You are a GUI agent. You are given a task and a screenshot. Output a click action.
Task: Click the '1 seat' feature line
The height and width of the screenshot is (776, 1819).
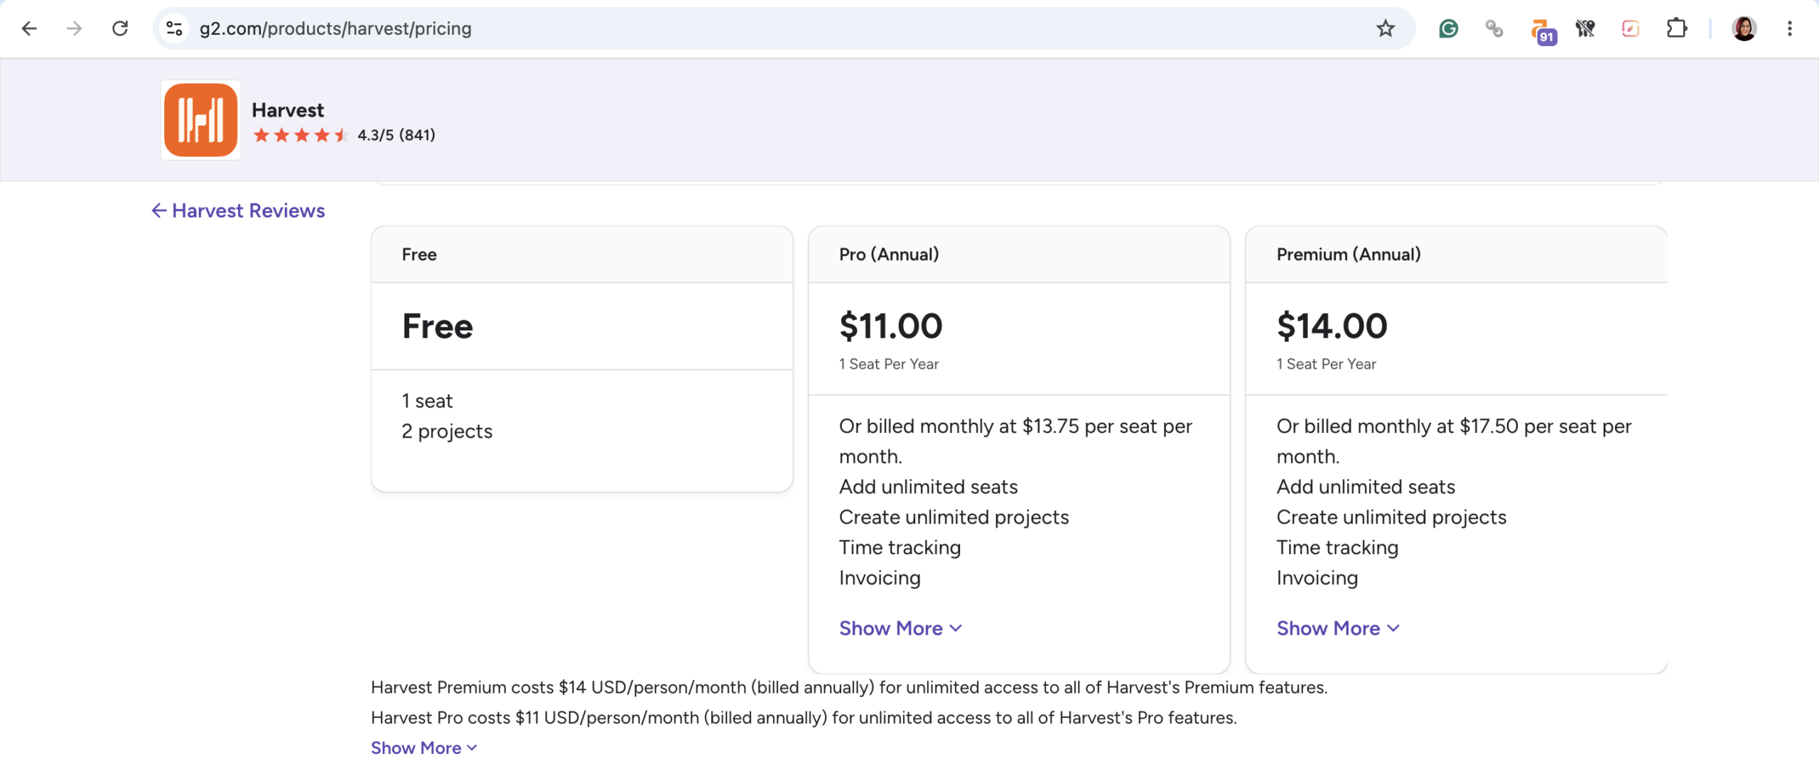coord(427,401)
